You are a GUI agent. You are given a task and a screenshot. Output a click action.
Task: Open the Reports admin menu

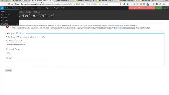pos(57,8)
